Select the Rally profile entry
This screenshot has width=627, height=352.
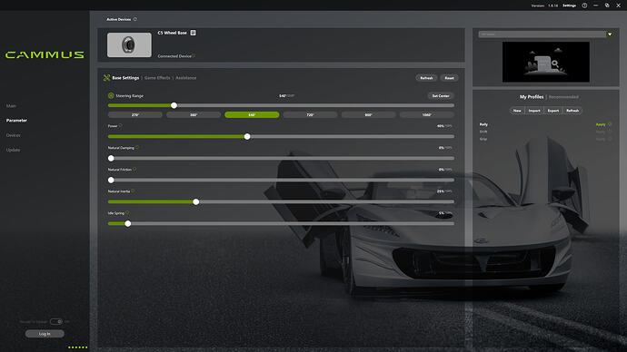[483, 124]
